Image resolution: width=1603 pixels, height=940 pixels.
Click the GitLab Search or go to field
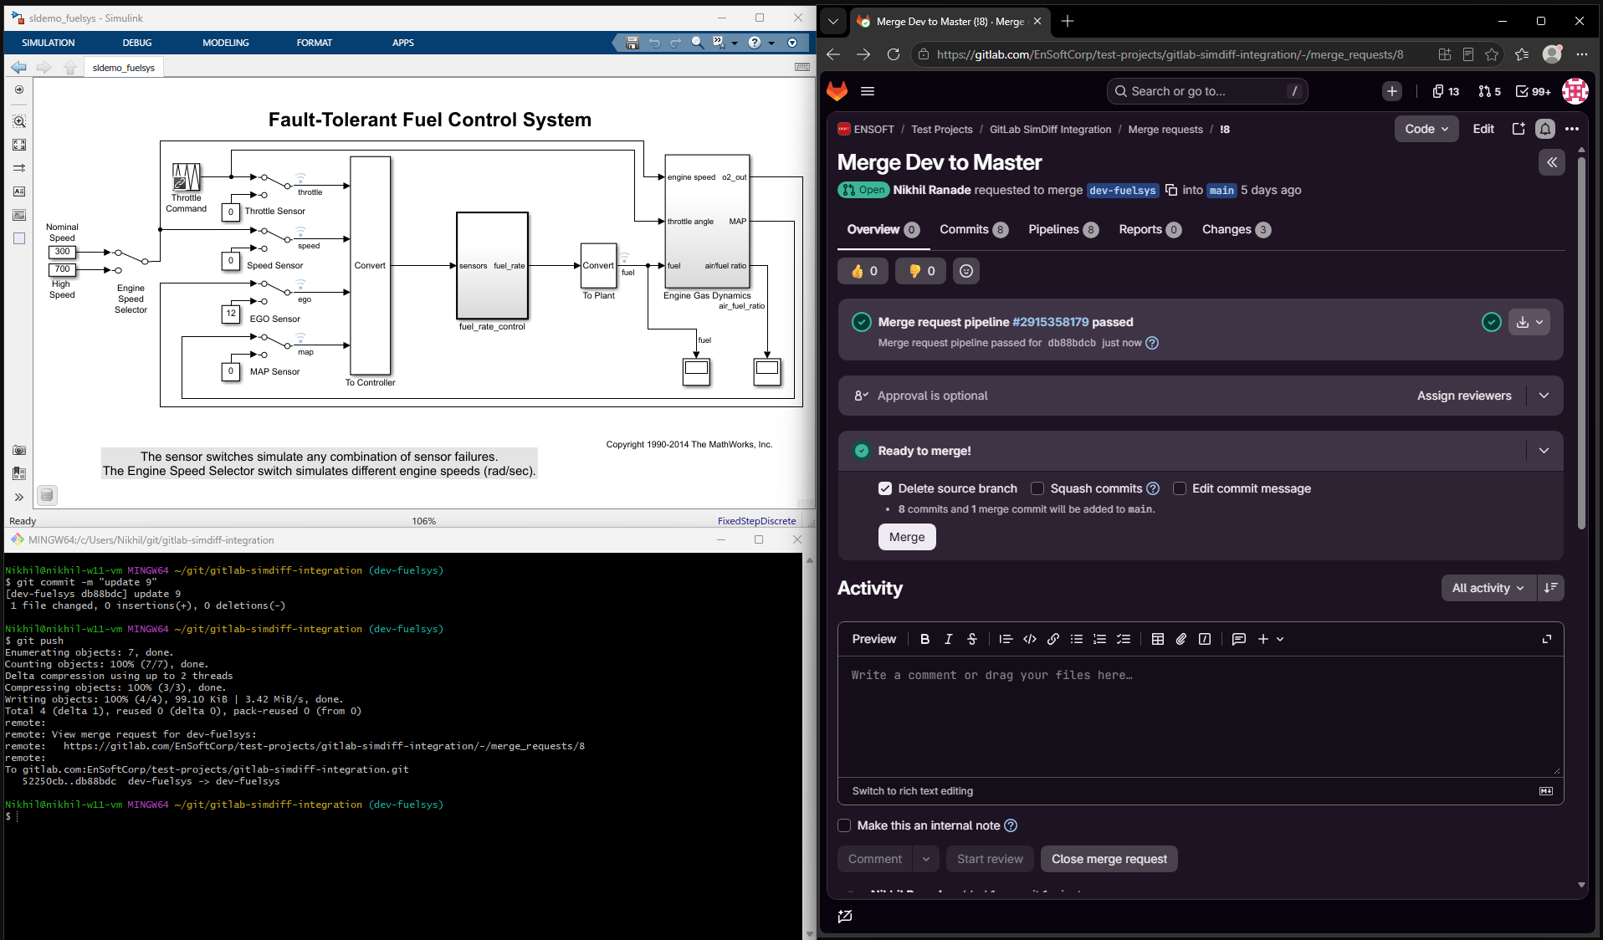[x=1207, y=91]
